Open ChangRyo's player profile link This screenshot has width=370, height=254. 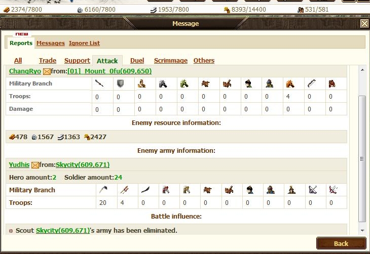point(25,71)
